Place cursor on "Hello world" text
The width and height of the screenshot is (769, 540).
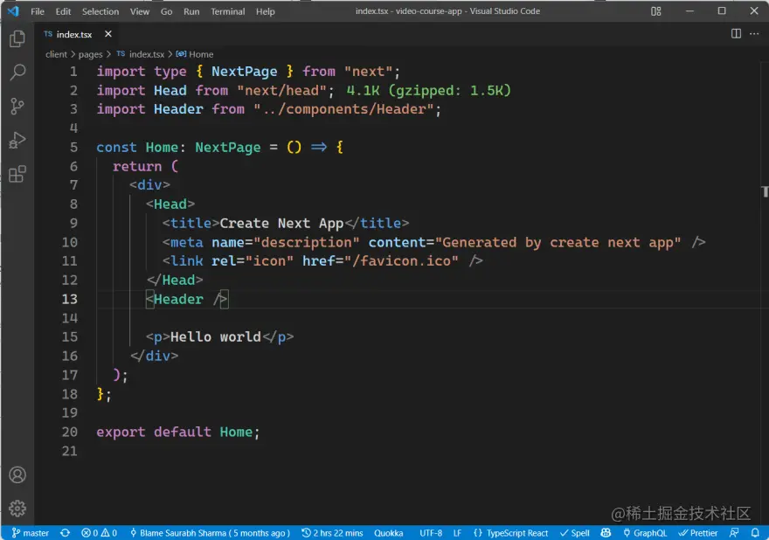(x=215, y=337)
